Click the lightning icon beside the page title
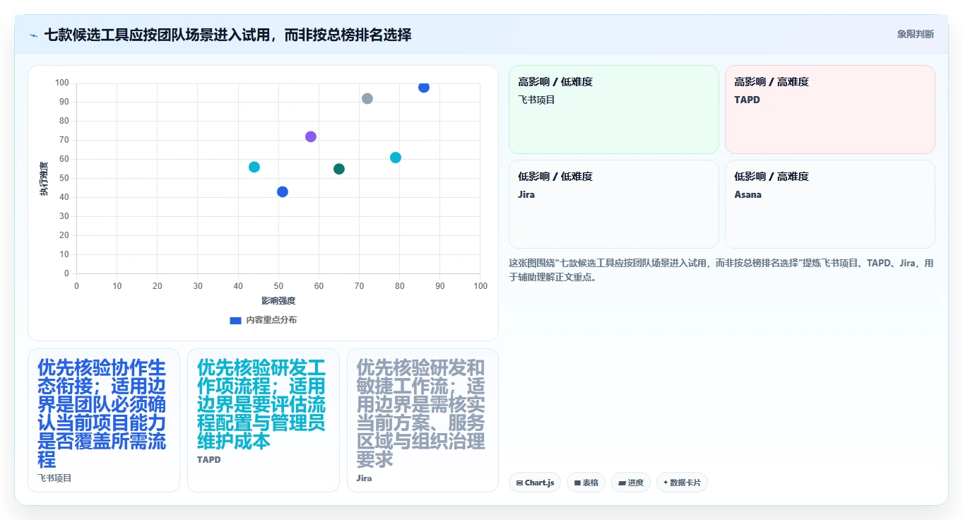Screen dimensions: 963x520 click(x=33, y=35)
